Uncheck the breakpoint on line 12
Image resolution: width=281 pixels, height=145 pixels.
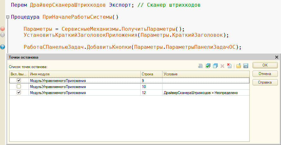pos(19,92)
